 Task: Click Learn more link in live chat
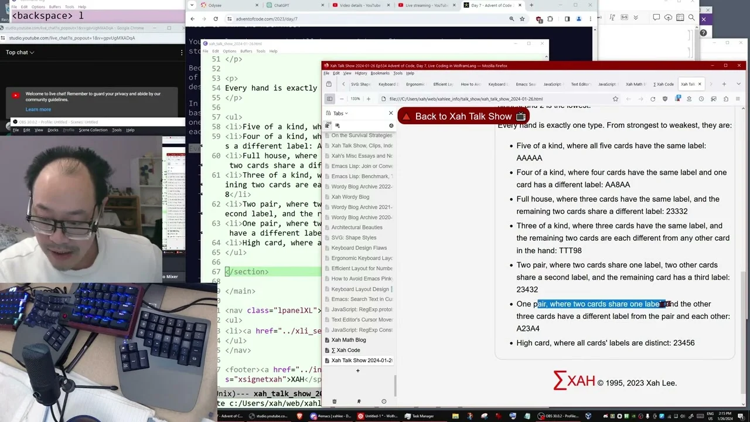pyautogui.click(x=38, y=110)
